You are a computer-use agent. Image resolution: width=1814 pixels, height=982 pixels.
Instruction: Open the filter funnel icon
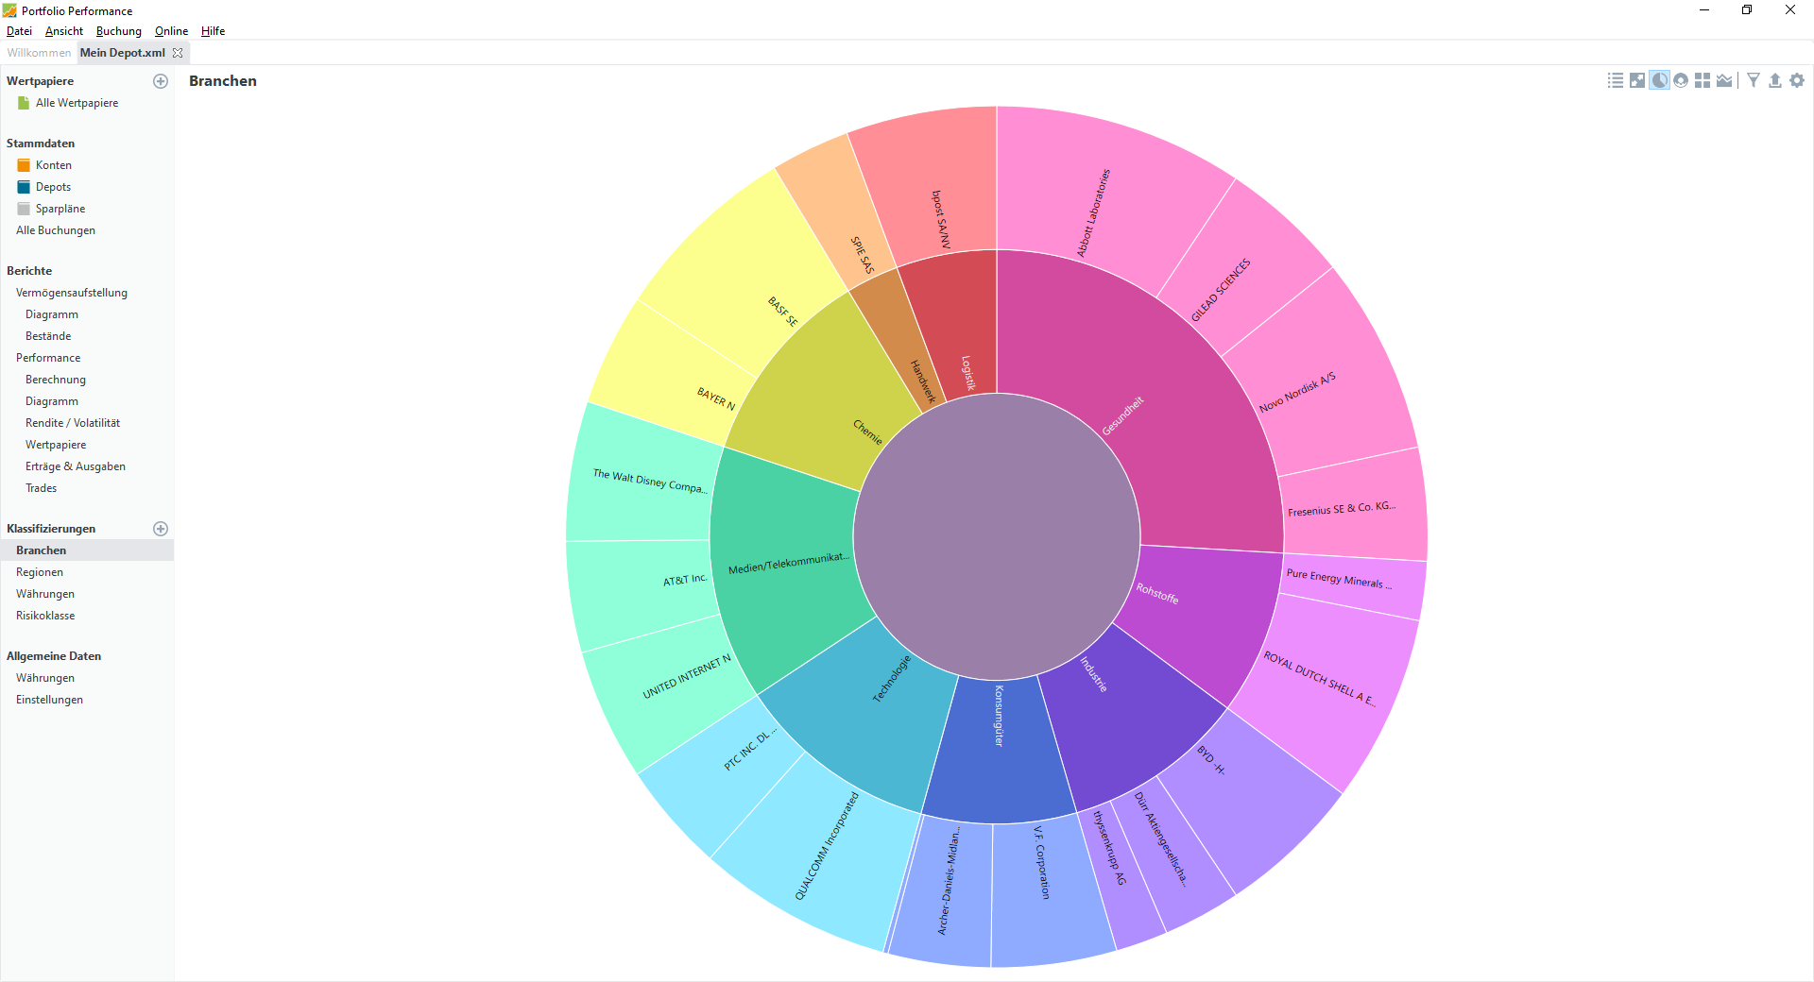coord(1754,81)
